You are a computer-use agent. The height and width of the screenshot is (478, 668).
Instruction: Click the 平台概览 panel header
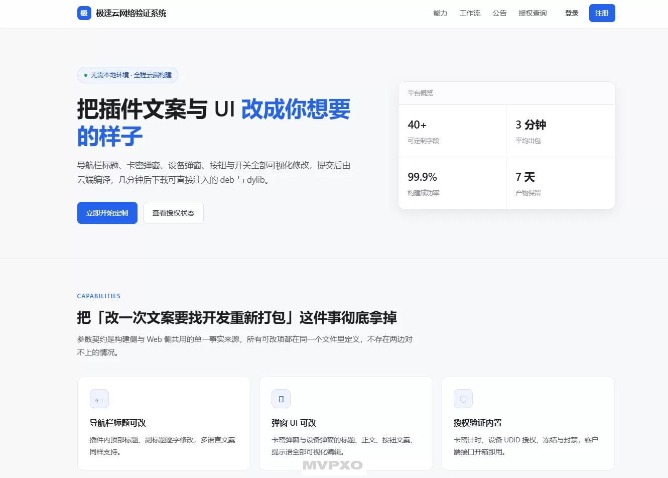[x=506, y=93]
